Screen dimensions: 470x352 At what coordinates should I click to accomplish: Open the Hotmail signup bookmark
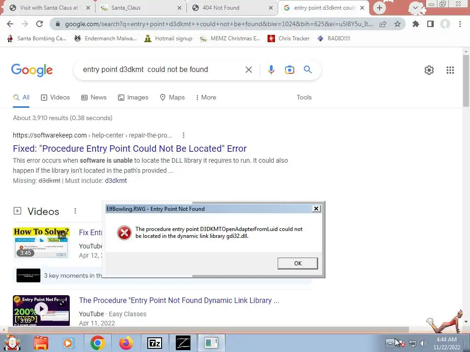pos(168,38)
